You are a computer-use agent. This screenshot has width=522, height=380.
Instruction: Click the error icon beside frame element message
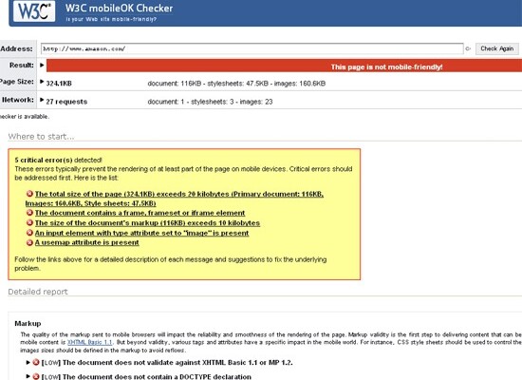pos(29,213)
